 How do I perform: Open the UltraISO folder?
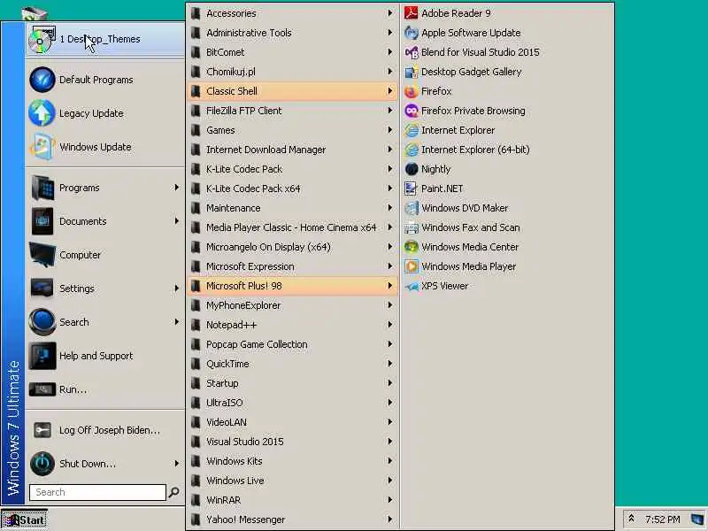click(x=292, y=403)
